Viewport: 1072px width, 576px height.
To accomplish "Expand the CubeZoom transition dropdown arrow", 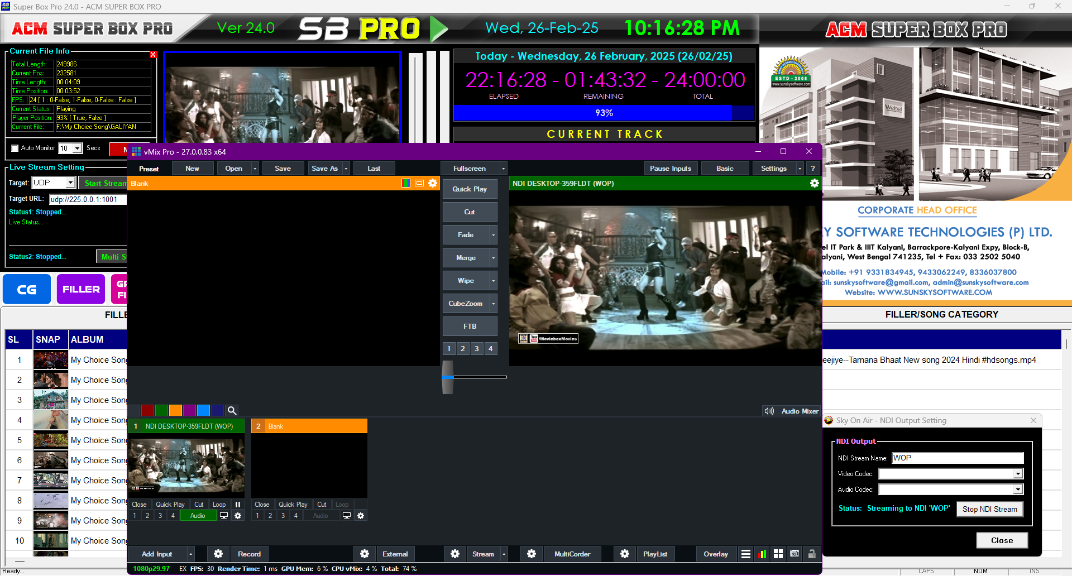I will (x=493, y=304).
